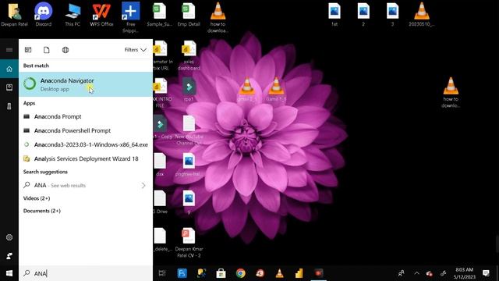Open the tower-shaped icon below notebook in sidebar
This screenshot has height=281, width=499.
click(9, 106)
